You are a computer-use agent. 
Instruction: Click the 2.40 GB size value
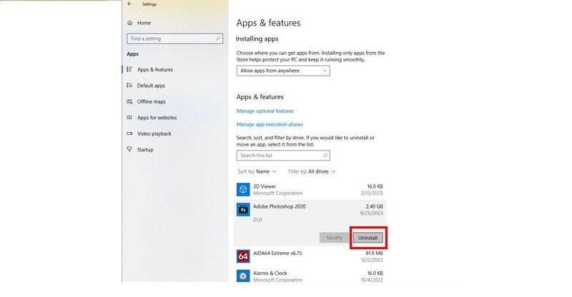click(x=374, y=206)
